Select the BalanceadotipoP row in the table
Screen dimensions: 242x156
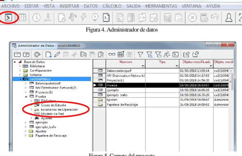click(161, 70)
